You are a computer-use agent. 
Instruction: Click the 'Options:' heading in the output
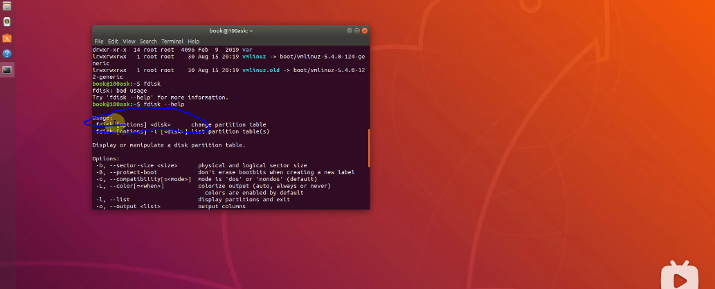tap(106, 159)
